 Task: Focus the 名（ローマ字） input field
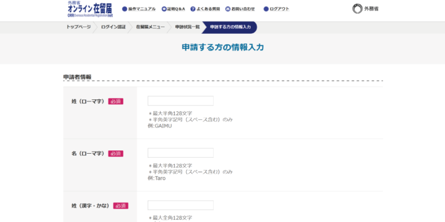click(180, 153)
